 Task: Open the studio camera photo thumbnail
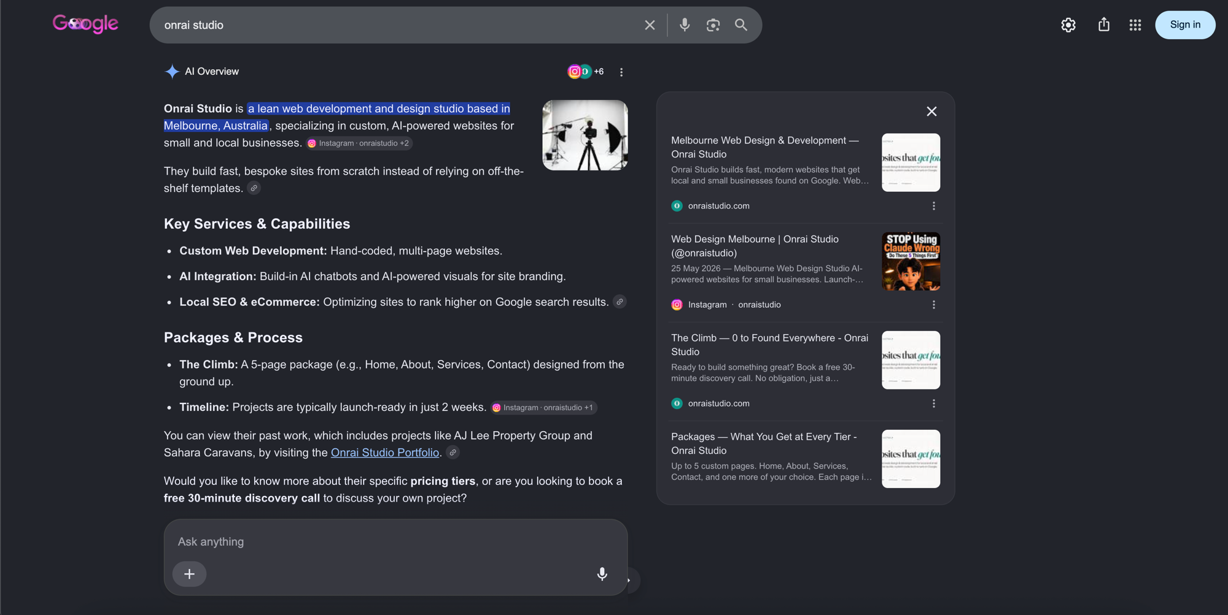(585, 135)
